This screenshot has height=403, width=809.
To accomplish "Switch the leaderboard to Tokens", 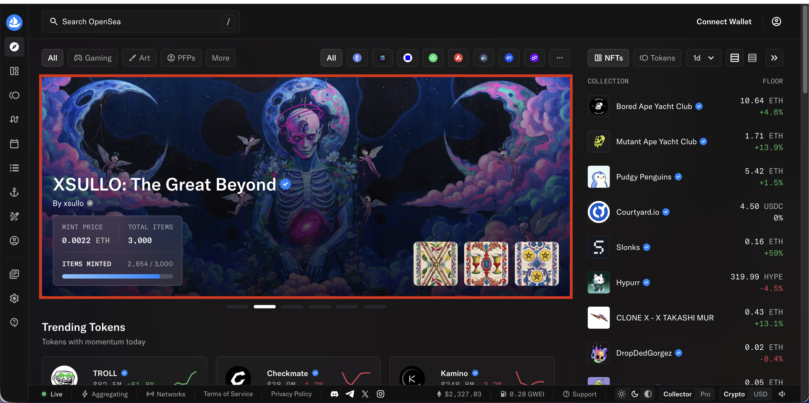I will coord(657,58).
